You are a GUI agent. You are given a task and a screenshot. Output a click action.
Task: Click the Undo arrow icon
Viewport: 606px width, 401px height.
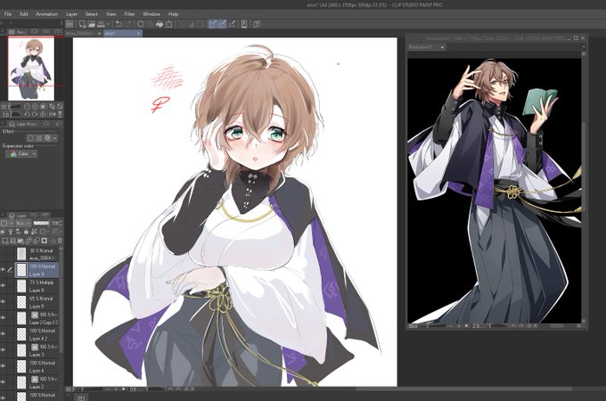(x=119, y=24)
